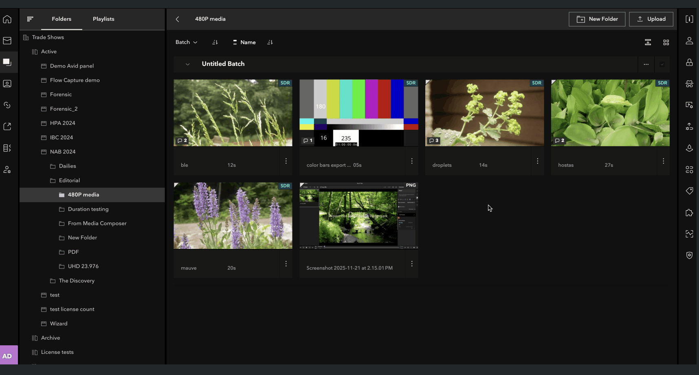Click the incognito glasses icon in right sidebar
699x375 pixels.
coord(689,84)
